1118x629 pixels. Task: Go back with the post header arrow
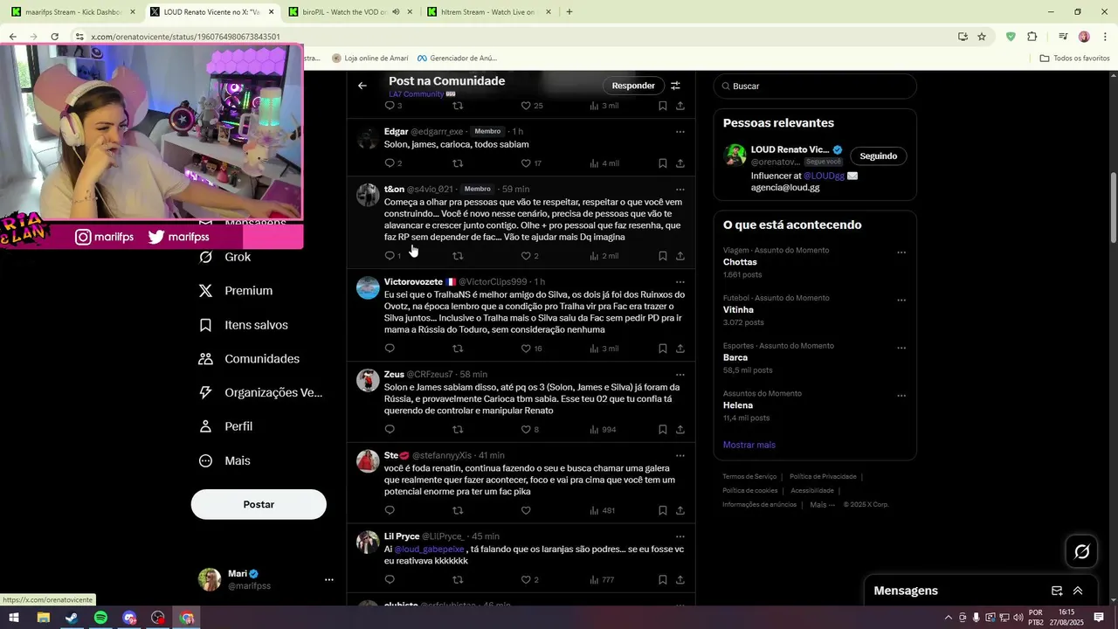tap(362, 86)
